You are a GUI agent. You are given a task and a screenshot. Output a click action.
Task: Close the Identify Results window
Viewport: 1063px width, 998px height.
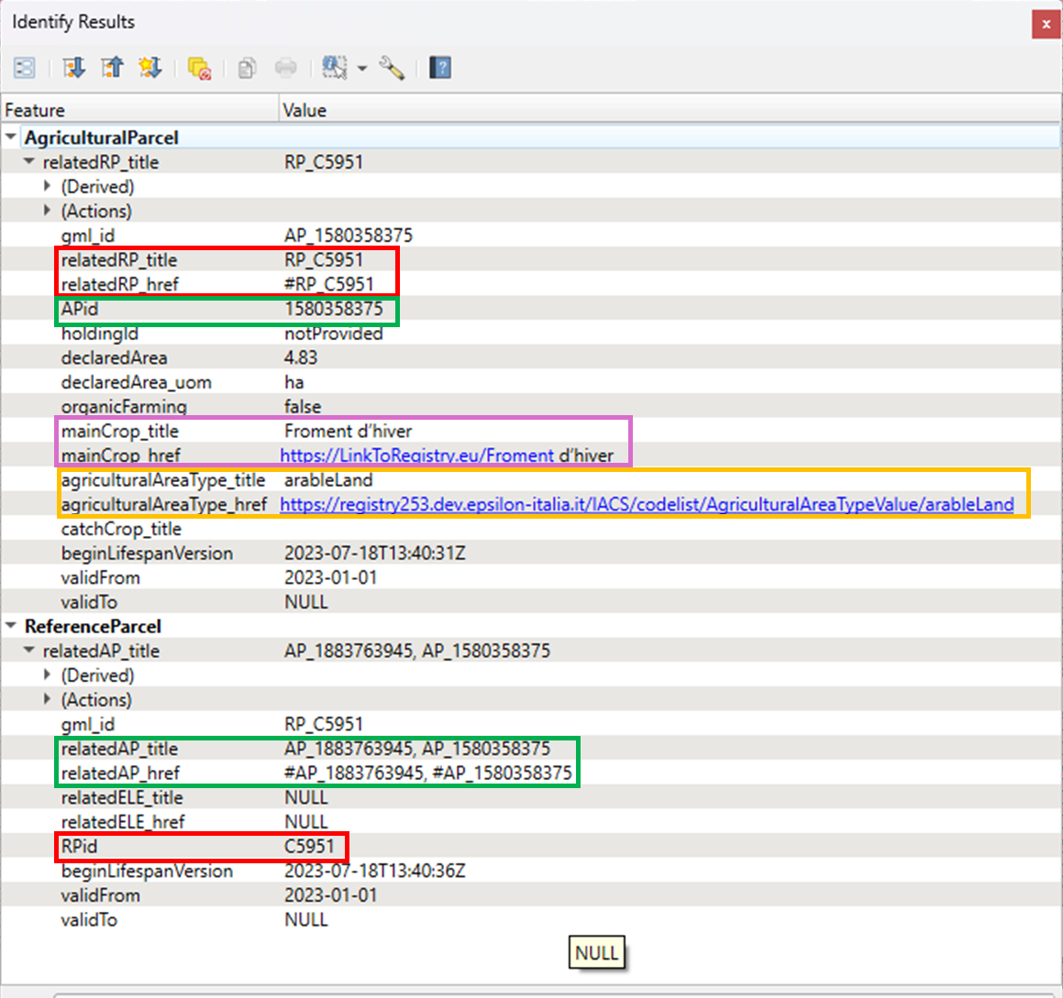pos(1046,25)
